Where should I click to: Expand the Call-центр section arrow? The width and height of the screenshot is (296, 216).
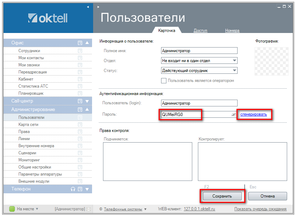(87, 101)
